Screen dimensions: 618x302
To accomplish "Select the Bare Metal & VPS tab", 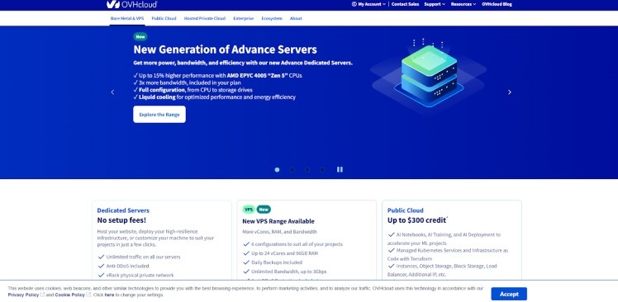I will pyautogui.click(x=127, y=18).
